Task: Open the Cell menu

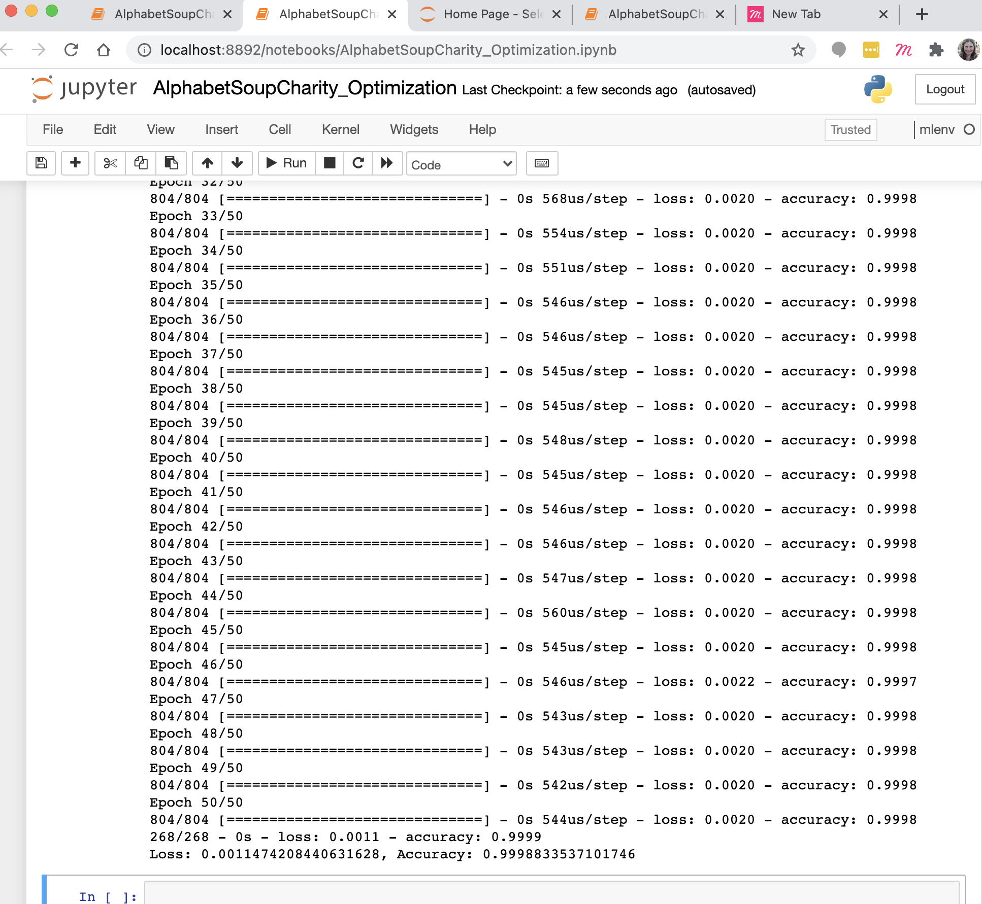Action: click(x=280, y=129)
